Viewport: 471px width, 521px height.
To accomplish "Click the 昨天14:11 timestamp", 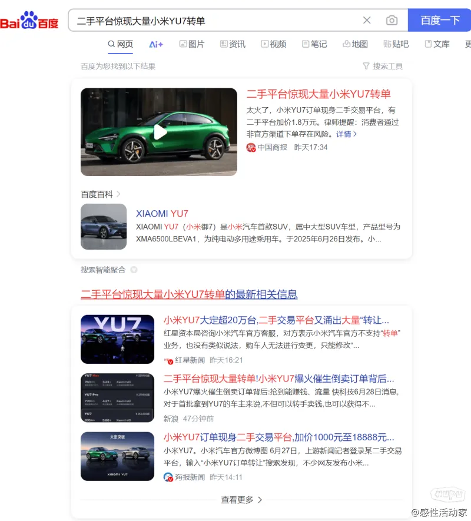I will 226,477.
